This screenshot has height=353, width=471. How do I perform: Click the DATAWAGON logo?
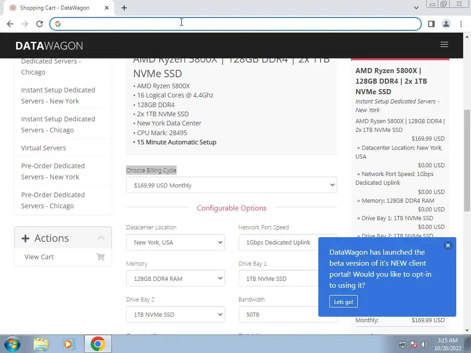(x=49, y=46)
